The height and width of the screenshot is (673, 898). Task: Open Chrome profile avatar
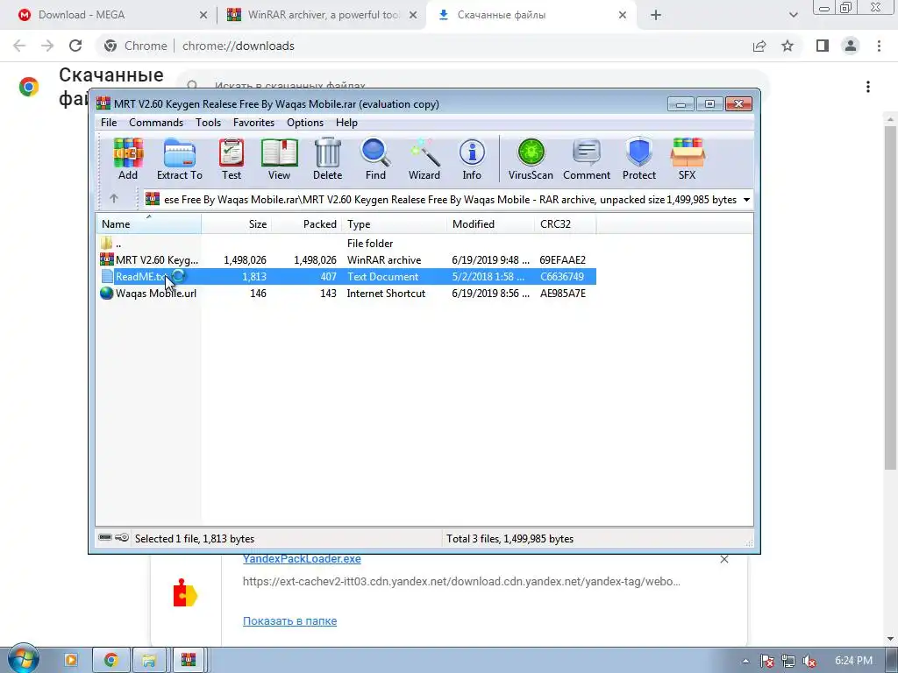coord(851,46)
